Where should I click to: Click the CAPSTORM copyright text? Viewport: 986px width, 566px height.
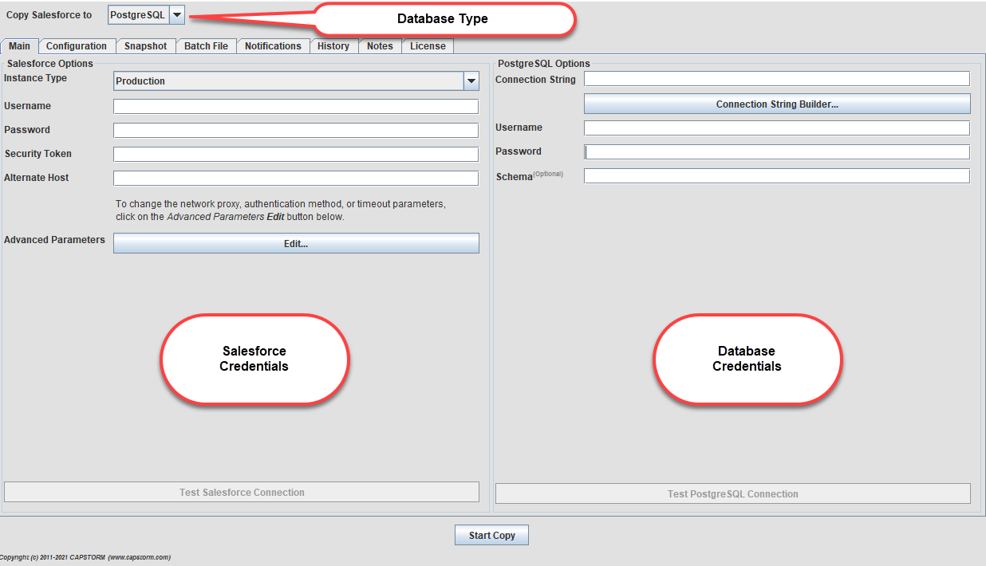tap(85, 557)
